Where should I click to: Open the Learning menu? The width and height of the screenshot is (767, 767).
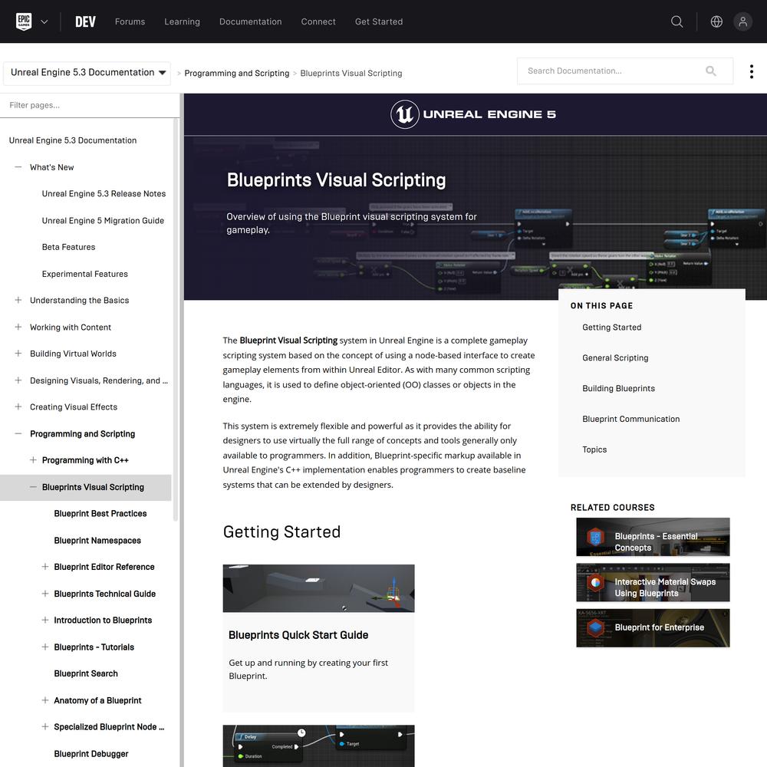pos(182,21)
